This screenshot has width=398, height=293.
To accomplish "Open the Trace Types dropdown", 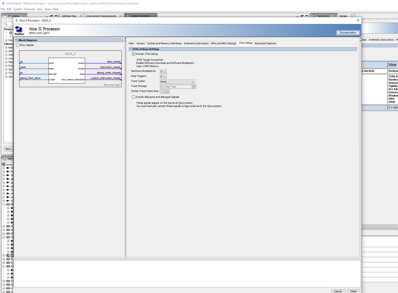I will (177, 82).
